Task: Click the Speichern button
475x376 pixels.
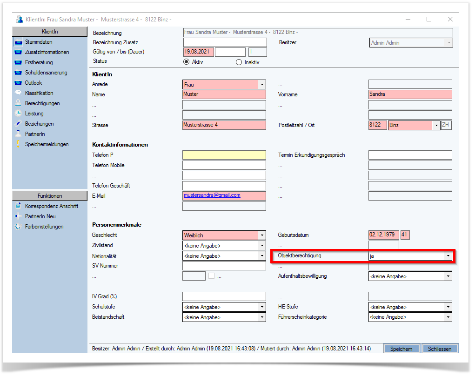Action: 401,349
